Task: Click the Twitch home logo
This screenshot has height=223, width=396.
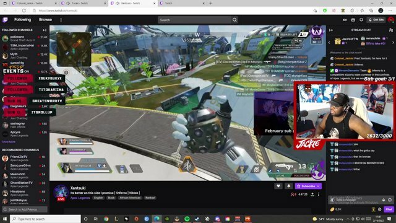Action: (5, 20)
